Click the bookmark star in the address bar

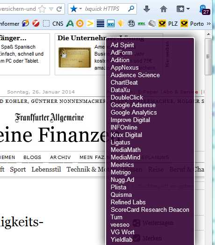[42, 9]
